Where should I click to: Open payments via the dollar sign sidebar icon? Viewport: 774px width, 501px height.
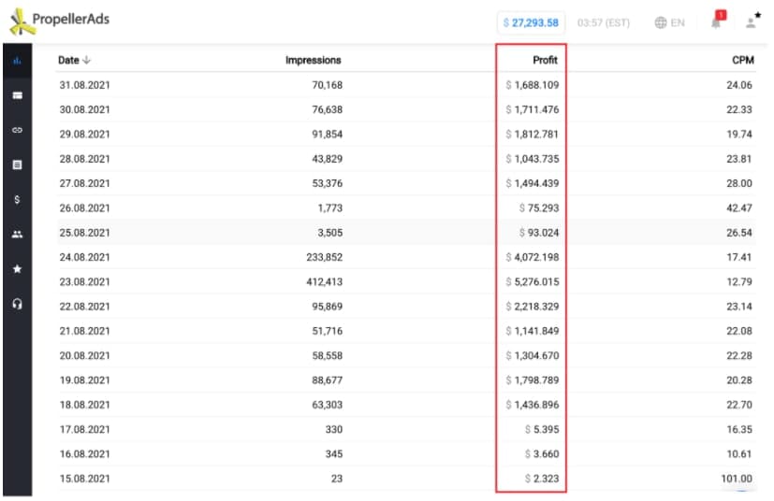(17, 199)
